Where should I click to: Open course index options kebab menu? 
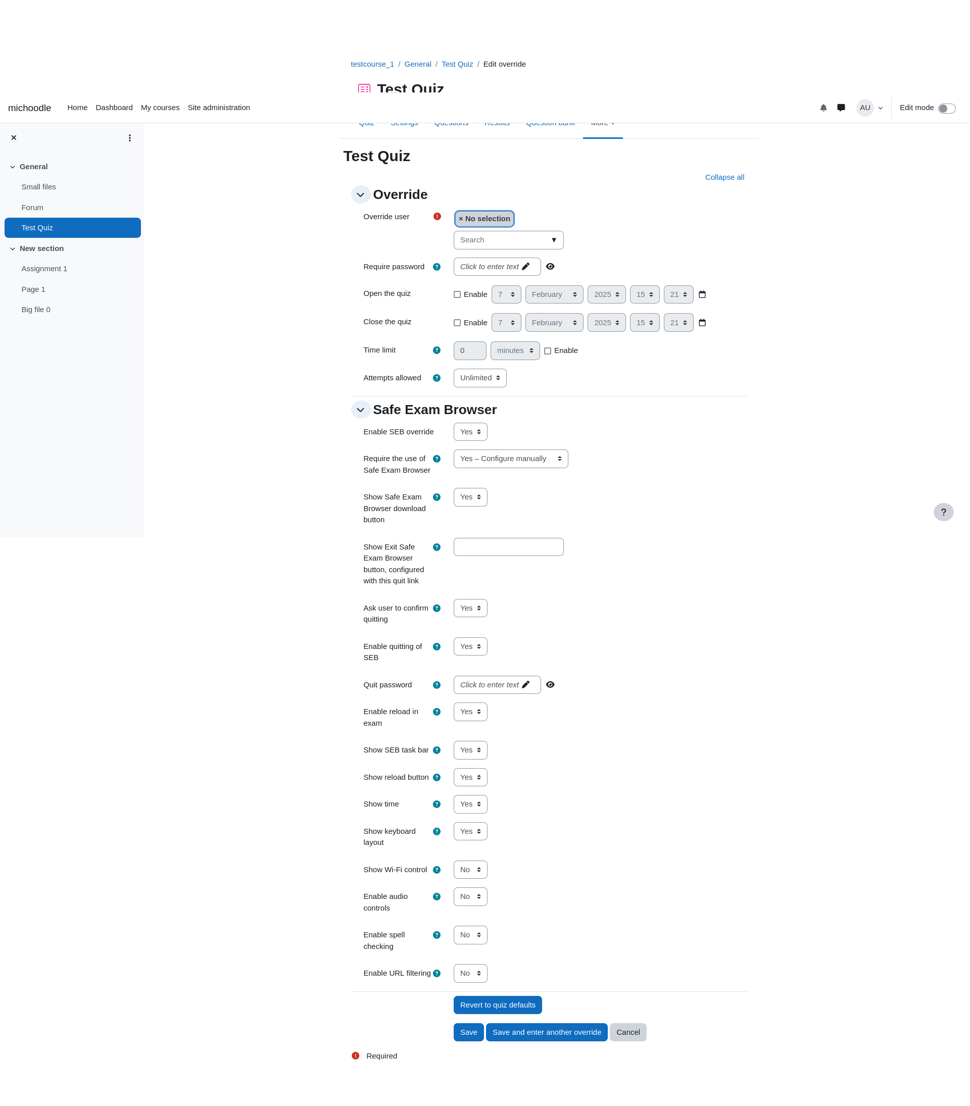(x=130, y=138)
